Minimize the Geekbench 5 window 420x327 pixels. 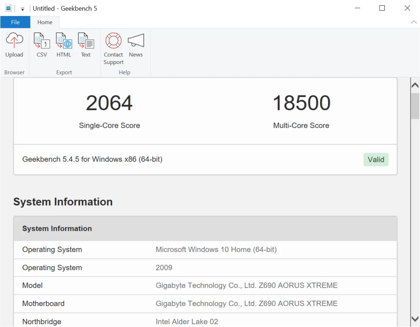pos(357,8)
